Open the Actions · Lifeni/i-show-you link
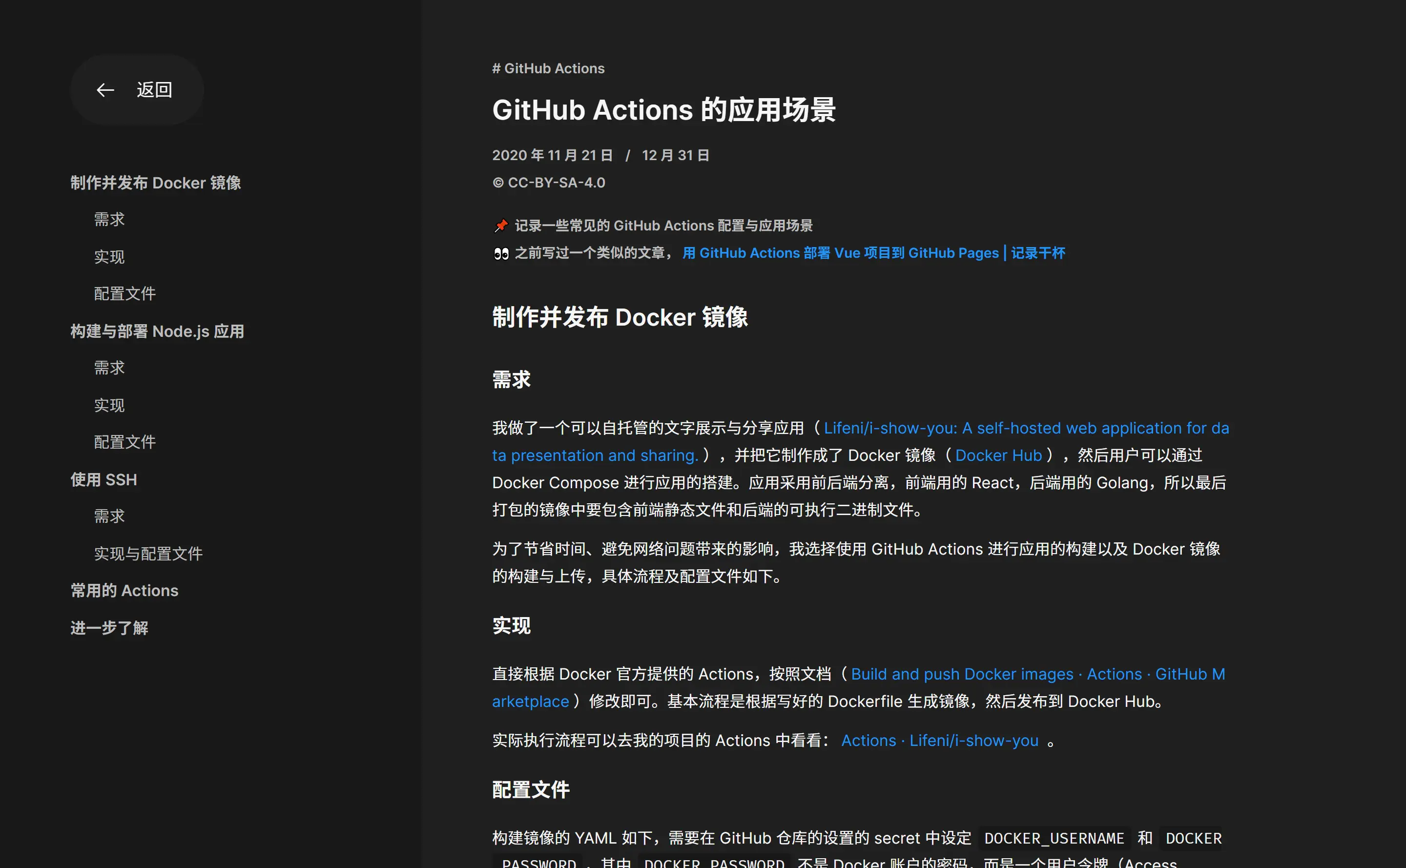 click(939, 740)
